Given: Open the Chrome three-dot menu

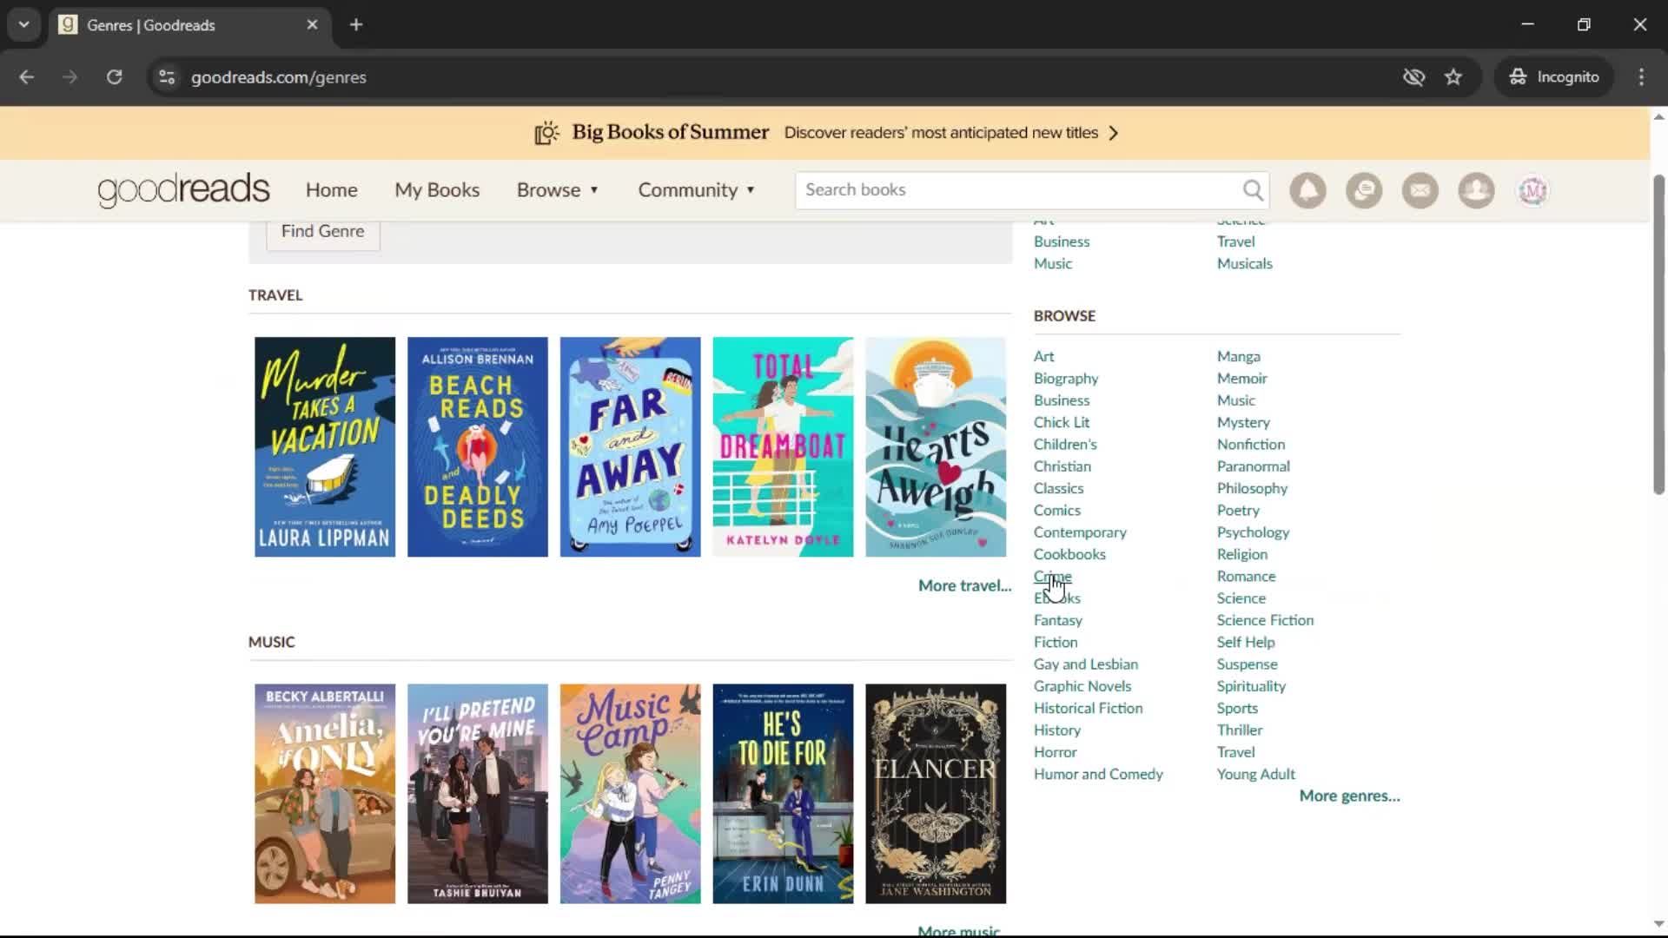Looking at the screenshot, I should [x=1641, y=77].
